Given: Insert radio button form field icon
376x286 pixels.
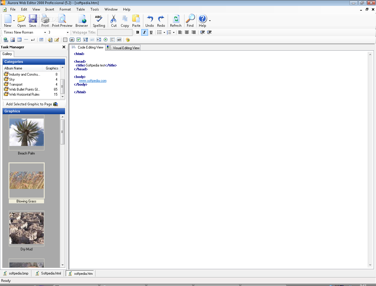Looking at the screenshot, I should click(x=106, y=40).
